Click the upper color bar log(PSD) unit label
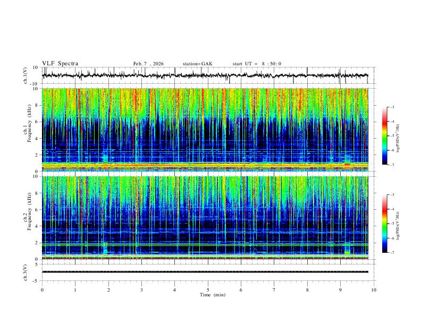The height and width of the screenshot is (325, 421). pos(398,138)
